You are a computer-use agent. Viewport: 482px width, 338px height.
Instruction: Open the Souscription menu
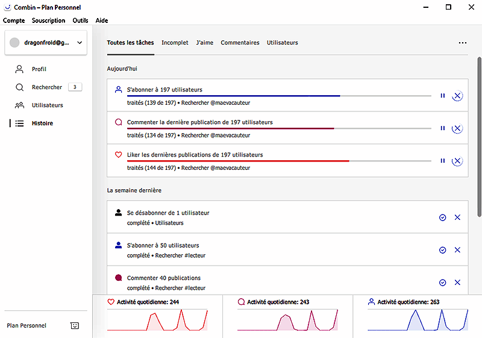[x=49, y=20]
